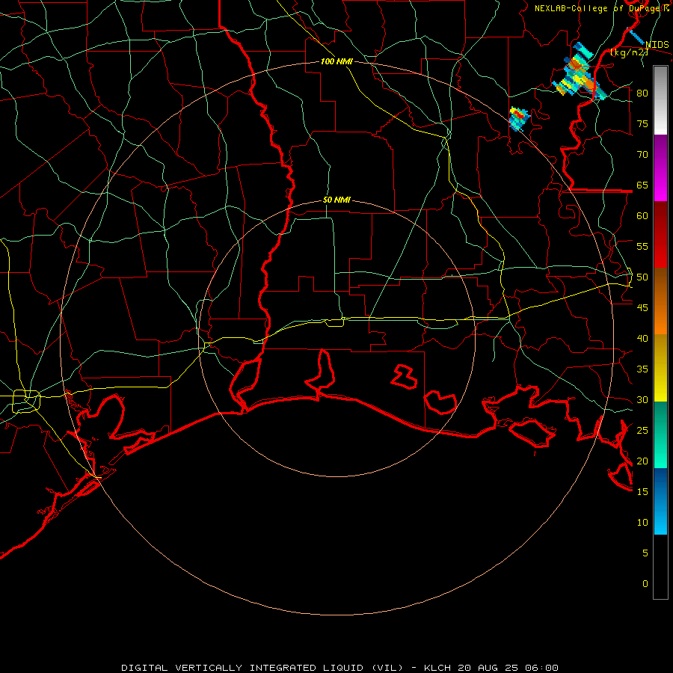Viewport: 673px width, 673px height.
Task: Select the red segment of the color scale
Action: [660, 235]
